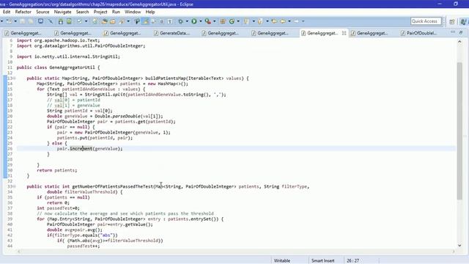
Task: Collapse the getNumberOfPatientsPassedTheTest method fold marker
Action: (14, 186)
